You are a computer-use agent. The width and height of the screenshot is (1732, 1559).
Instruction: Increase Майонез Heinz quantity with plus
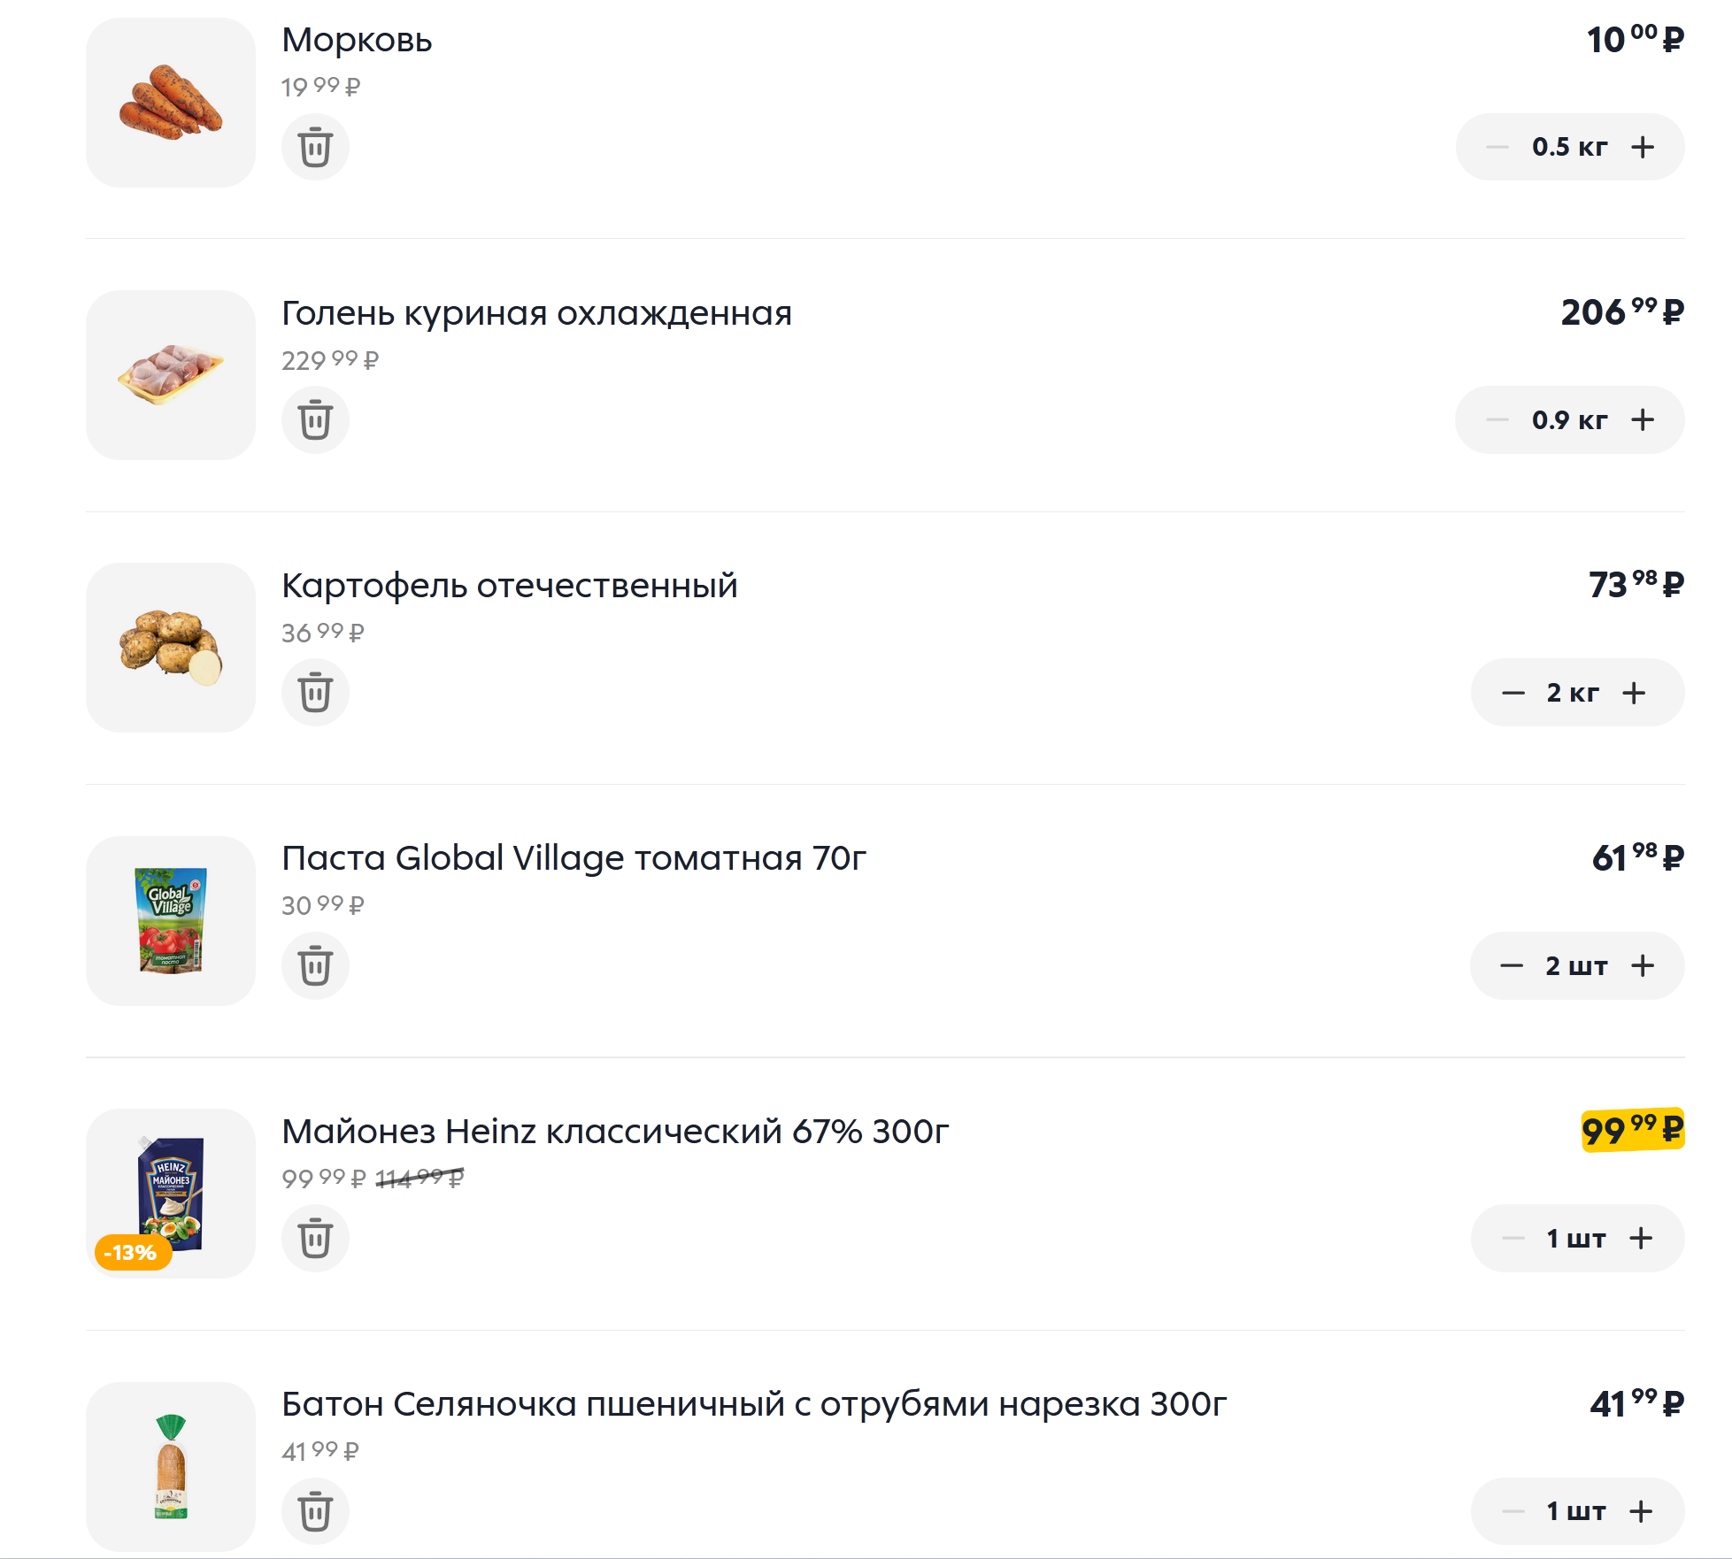click(1641, 1238)
